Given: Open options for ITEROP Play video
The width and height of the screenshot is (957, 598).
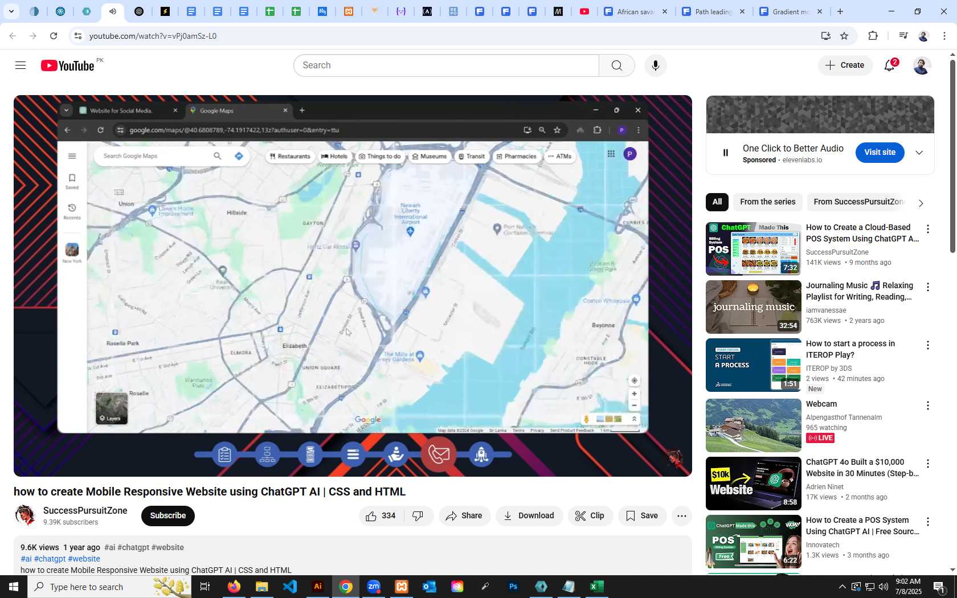Looking at the screenshot, I should tap(928, 345).
